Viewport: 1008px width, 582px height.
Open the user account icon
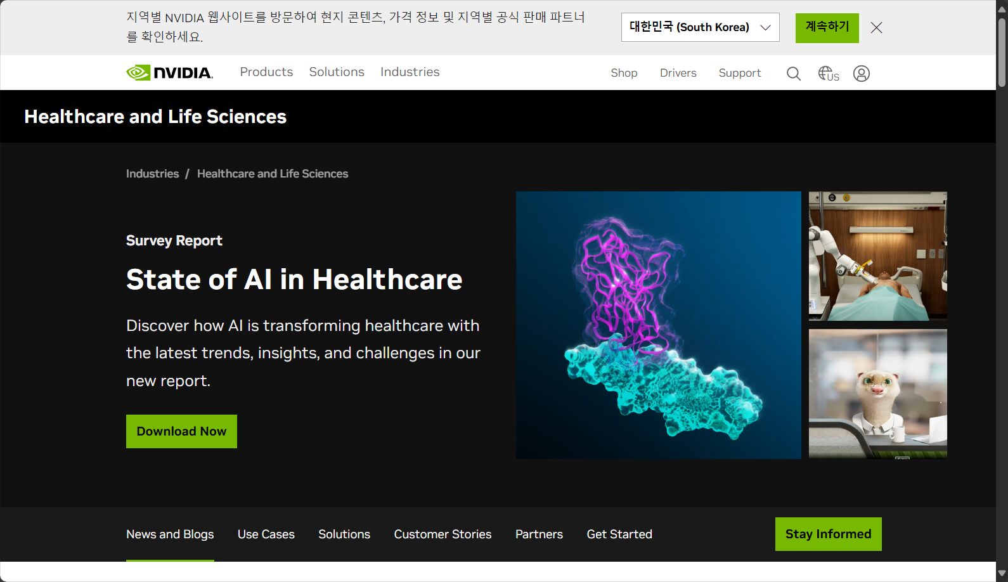861,74
